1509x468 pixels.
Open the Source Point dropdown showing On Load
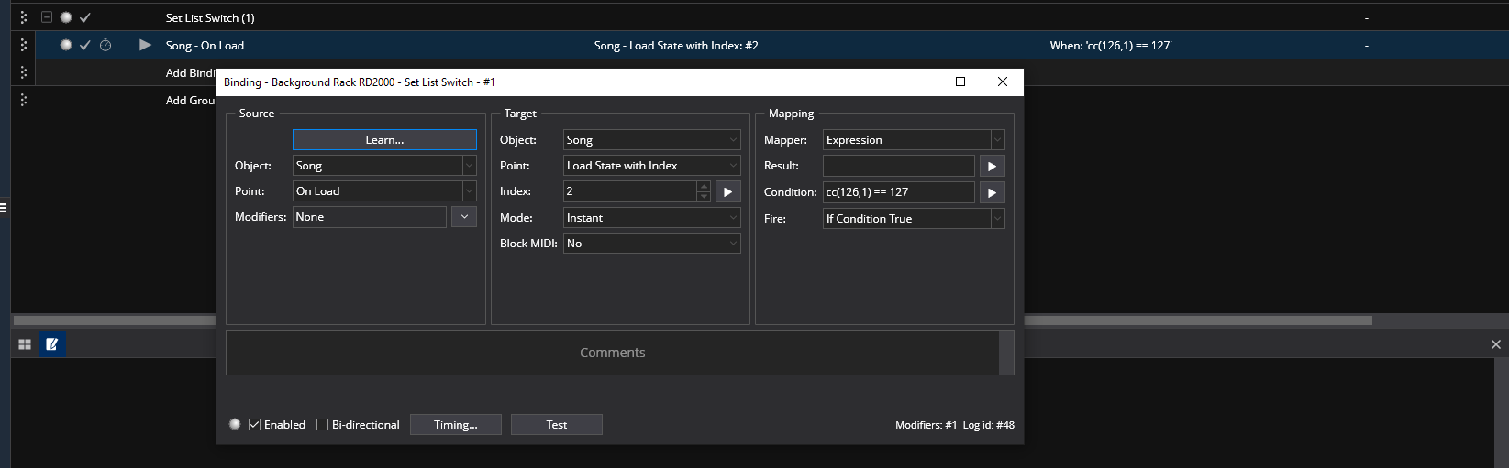coord(469,191)
